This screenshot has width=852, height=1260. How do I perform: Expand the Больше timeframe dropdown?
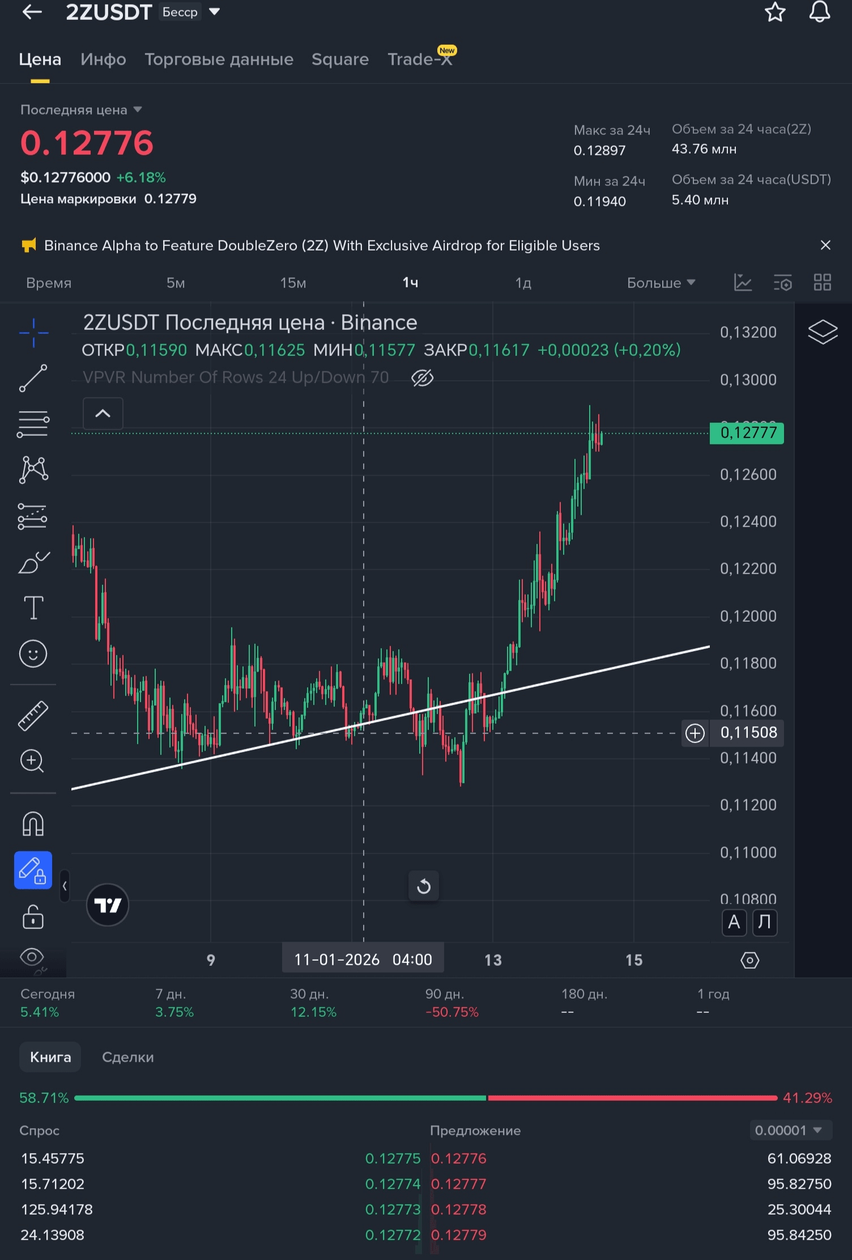point(661,282)
